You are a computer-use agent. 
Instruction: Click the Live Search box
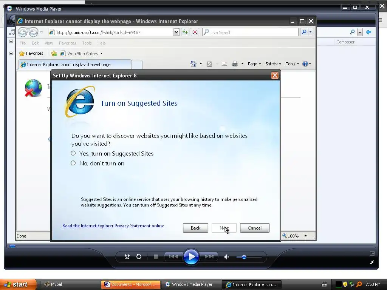click(250, 32)
